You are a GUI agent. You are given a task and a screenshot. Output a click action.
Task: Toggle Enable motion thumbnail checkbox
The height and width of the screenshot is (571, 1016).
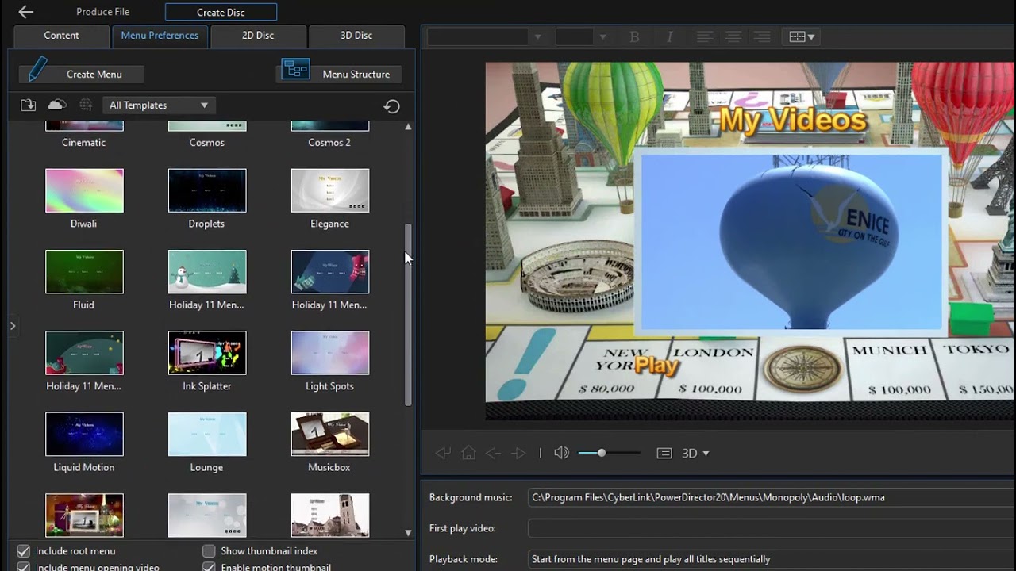[x=209, y=567]
